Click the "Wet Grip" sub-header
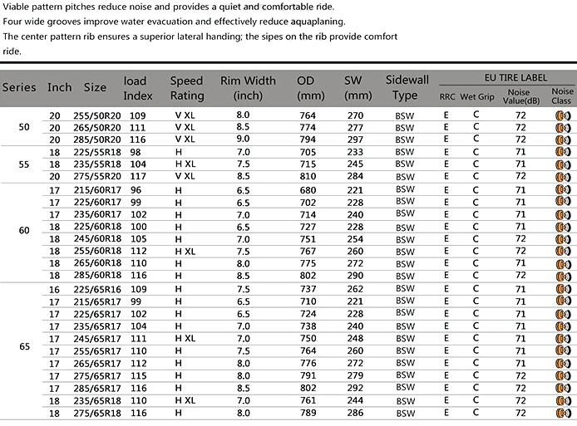The height and width of the screenshot is (426, 577). [x=477, y=97]
